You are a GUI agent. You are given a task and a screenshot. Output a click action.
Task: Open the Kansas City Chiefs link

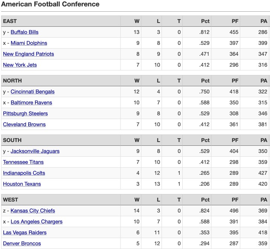33,211
